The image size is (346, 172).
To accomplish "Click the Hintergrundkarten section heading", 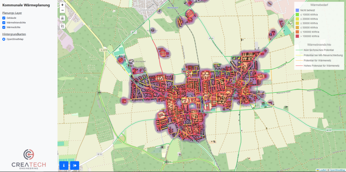I will pos(14,34).
